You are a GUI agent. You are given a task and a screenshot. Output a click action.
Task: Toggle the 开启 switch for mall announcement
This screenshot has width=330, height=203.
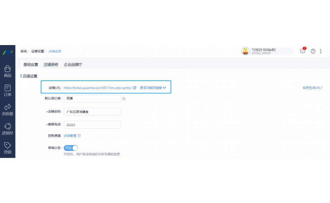71,148
